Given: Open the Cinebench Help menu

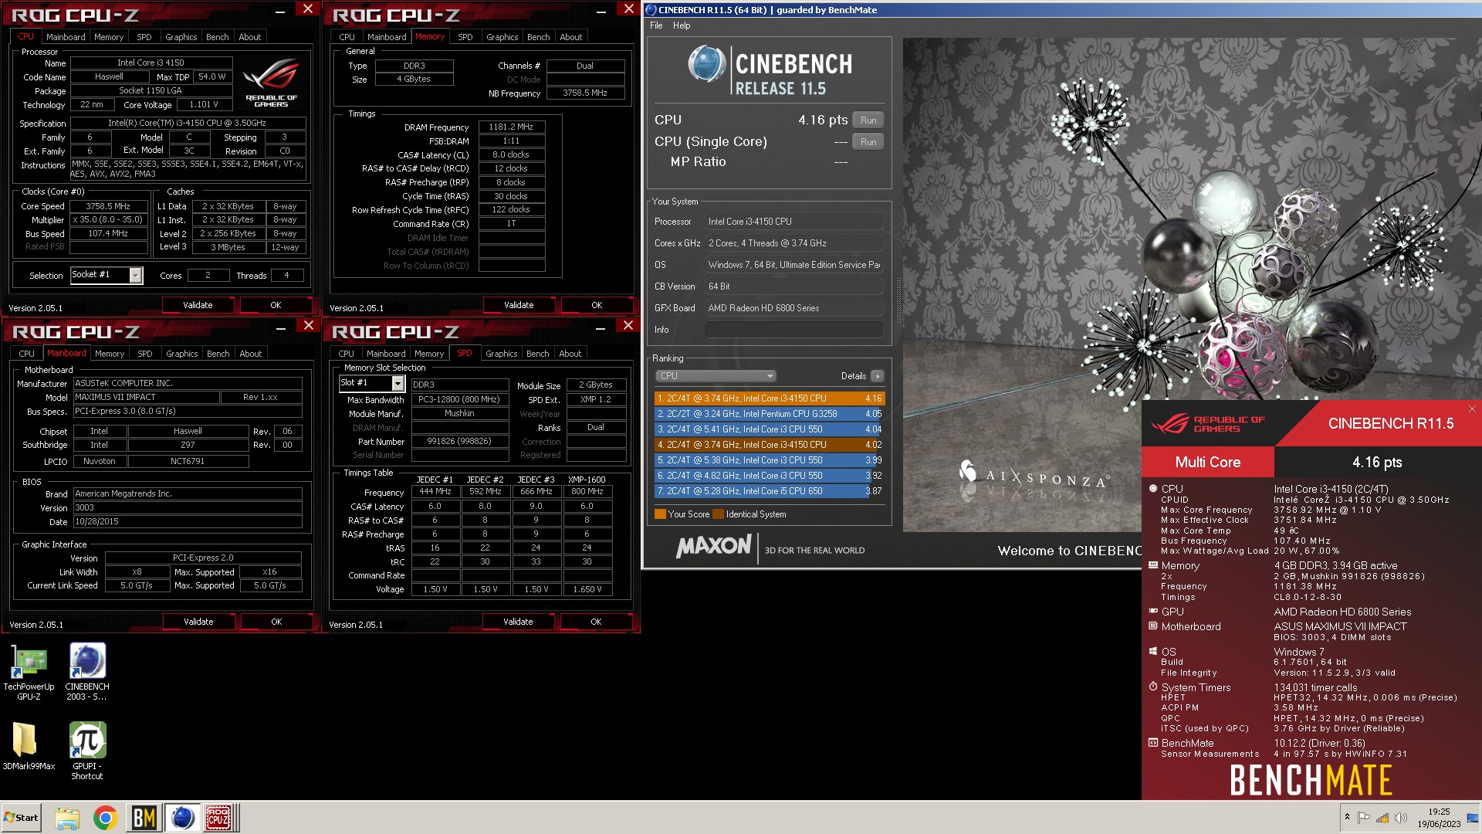Looking at the screenshot, I should 682,25.
